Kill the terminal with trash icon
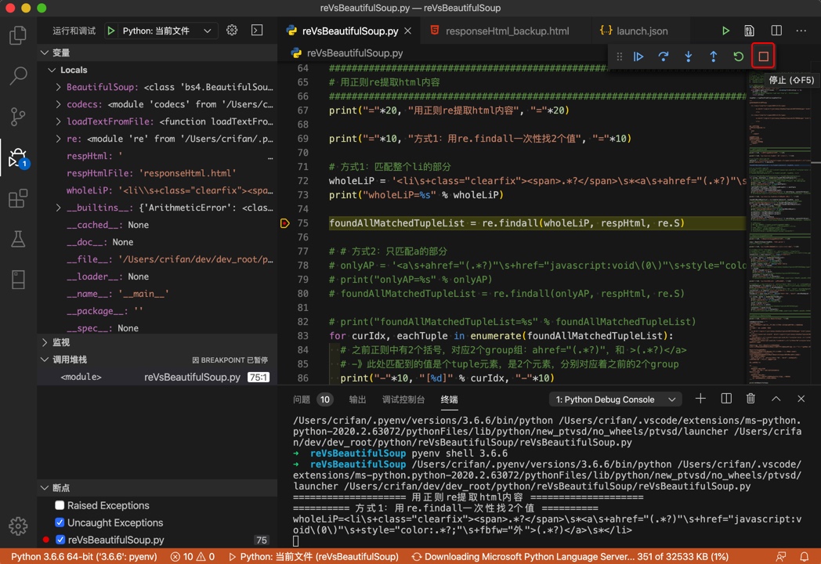The width and height of the screenshot is (821, 564). pyautogui.click(x=750, y=399)
